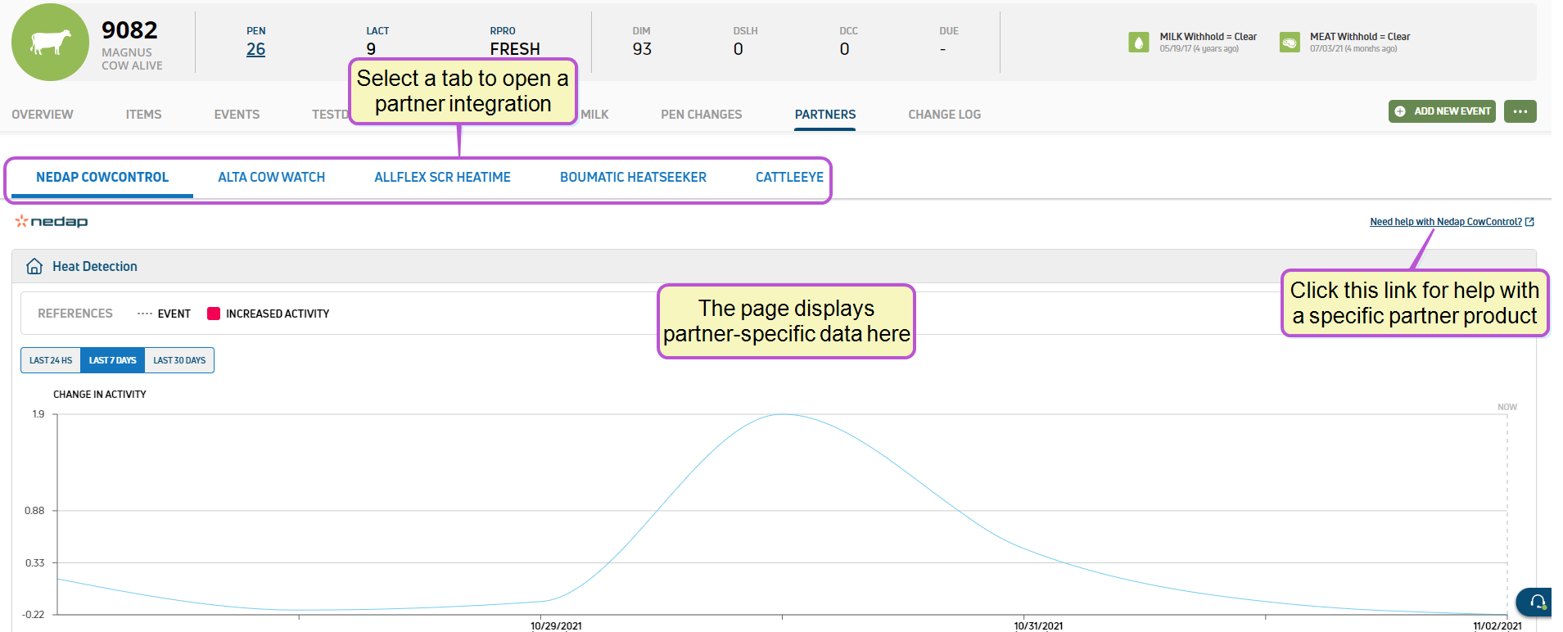
Task: Open Need help with Nedap CowControl link
Action: (x=1446, y=222)
